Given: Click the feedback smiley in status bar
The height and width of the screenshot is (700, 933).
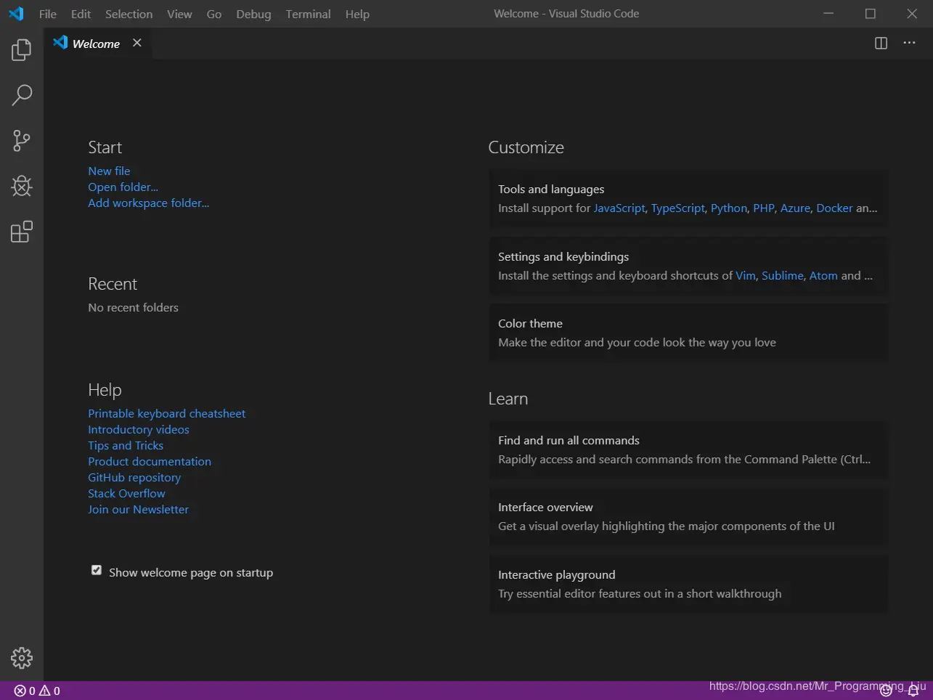Looking at the screenshot, I should [x=886, y=691].
